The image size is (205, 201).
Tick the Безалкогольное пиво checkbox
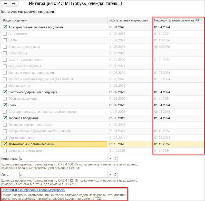[x=5, y=47]
